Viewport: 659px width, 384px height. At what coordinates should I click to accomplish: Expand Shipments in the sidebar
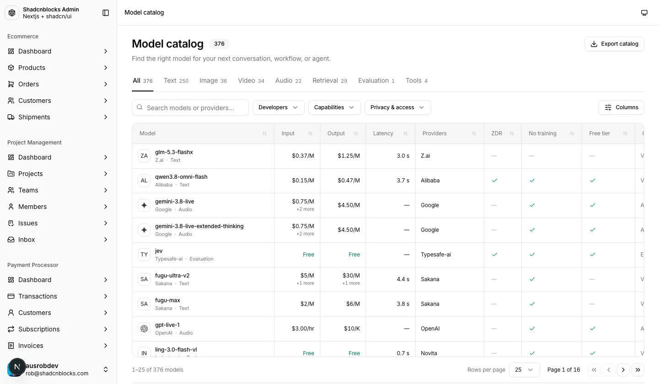tap(59, 117)
